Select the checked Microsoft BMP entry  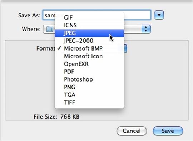click(x=89, y=48)
